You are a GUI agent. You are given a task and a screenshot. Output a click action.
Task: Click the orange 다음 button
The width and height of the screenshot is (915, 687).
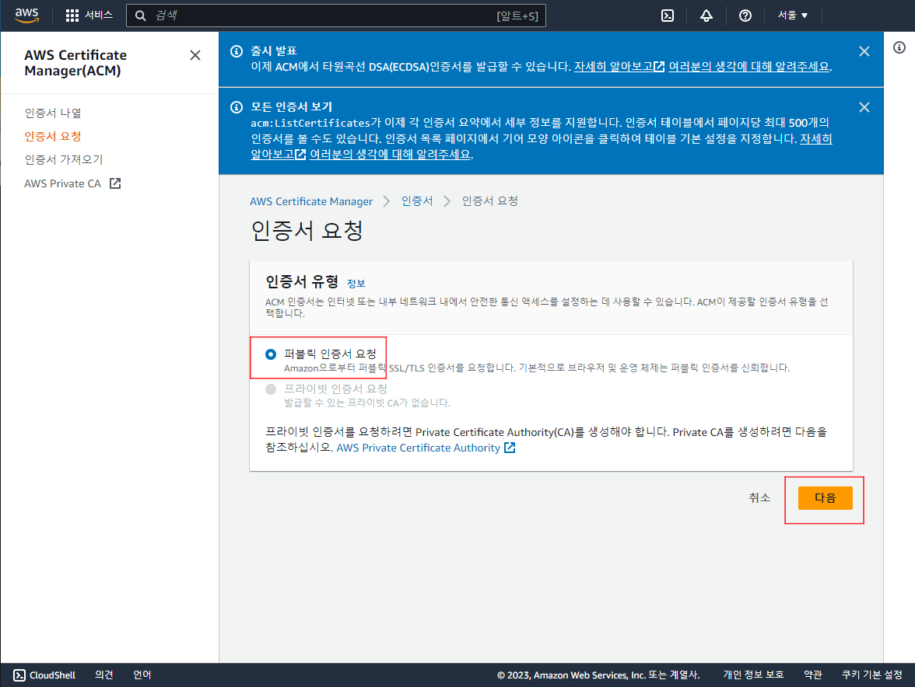click(x=825, y=497)
